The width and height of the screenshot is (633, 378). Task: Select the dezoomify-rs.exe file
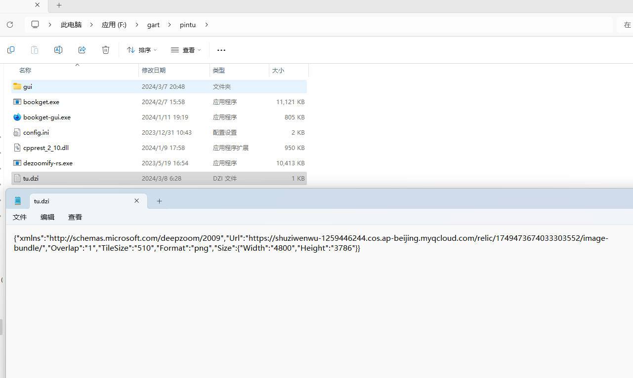point(48,163)
